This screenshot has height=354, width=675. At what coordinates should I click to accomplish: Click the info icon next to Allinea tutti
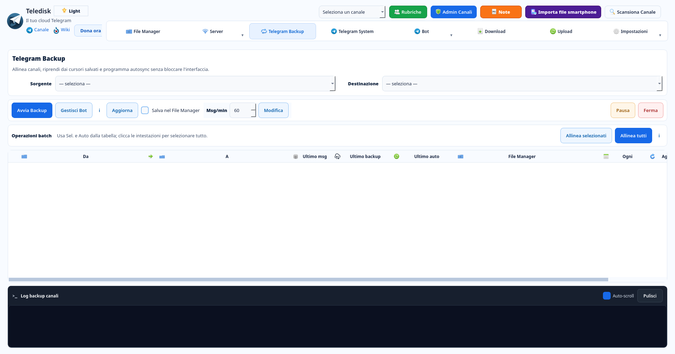click(x=659, y=136)
